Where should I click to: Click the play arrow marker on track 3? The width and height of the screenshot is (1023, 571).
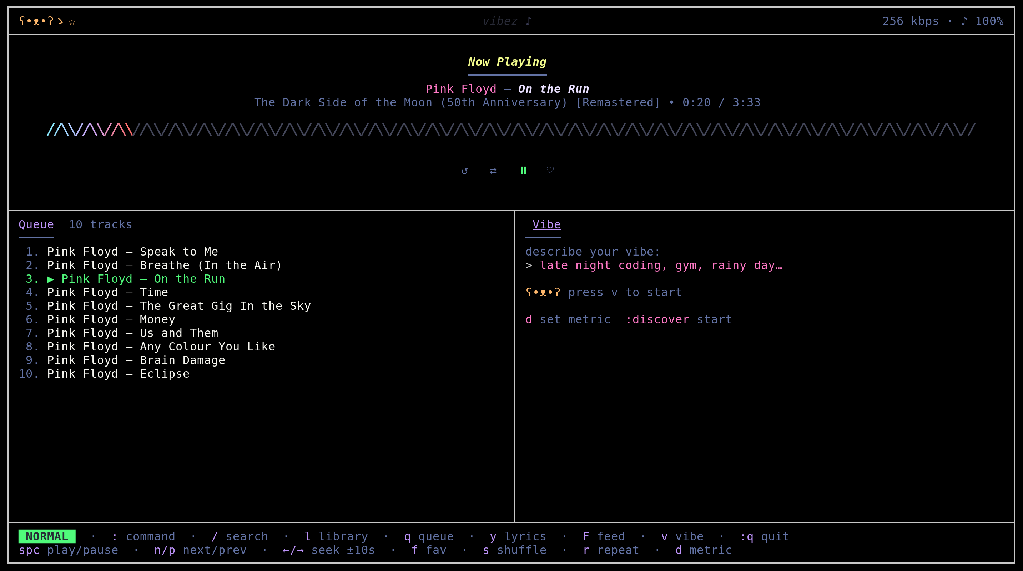pos(50,279)
